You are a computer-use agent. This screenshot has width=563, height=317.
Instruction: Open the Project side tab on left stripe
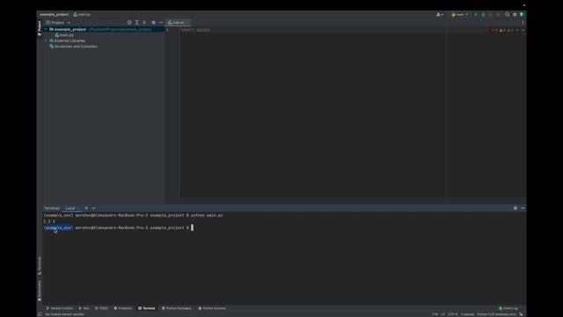40,28
